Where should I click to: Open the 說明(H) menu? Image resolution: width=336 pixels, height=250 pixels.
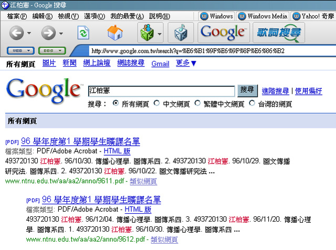coord(160,16)
